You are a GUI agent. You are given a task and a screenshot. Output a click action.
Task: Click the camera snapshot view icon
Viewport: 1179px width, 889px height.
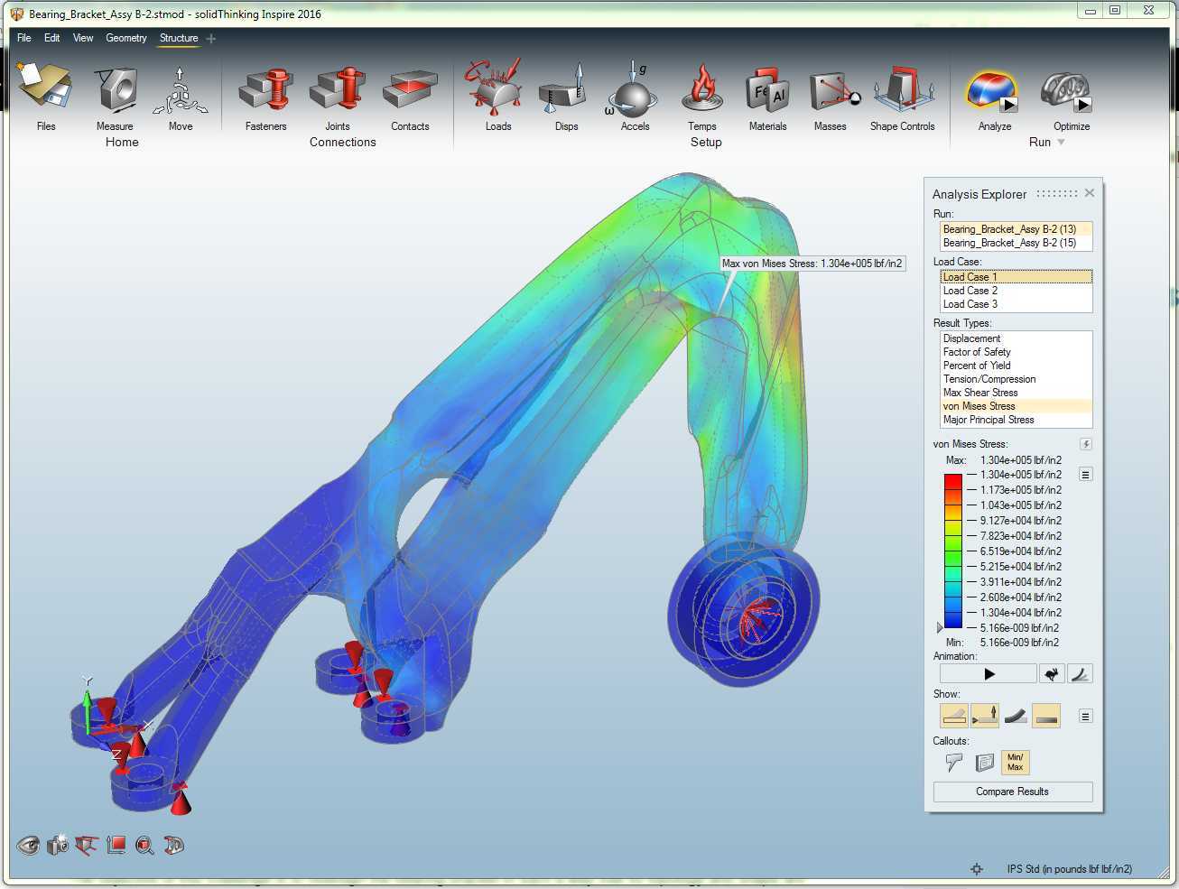[58, 846]
